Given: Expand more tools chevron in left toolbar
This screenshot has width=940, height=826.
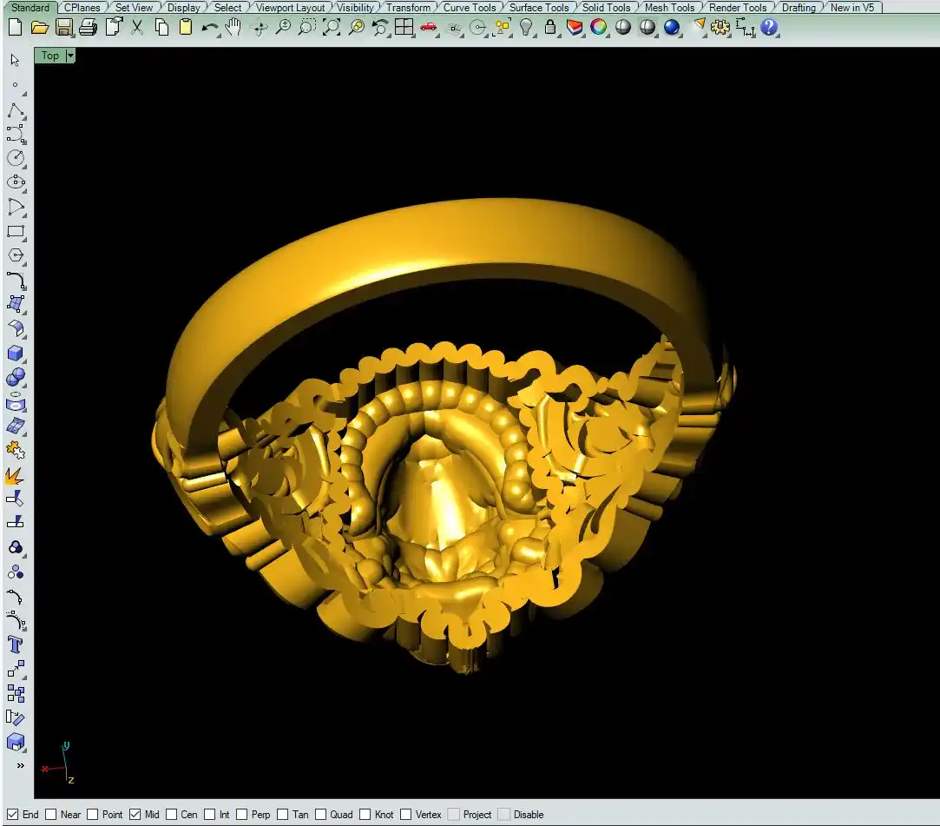Looking at the screenshot, I should point(20,765).
